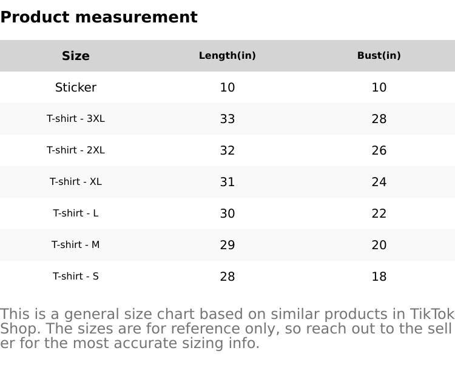The height and width of the screenshot is (365, 455).
Task: Click the M length value 29
Action: [227, 245]
